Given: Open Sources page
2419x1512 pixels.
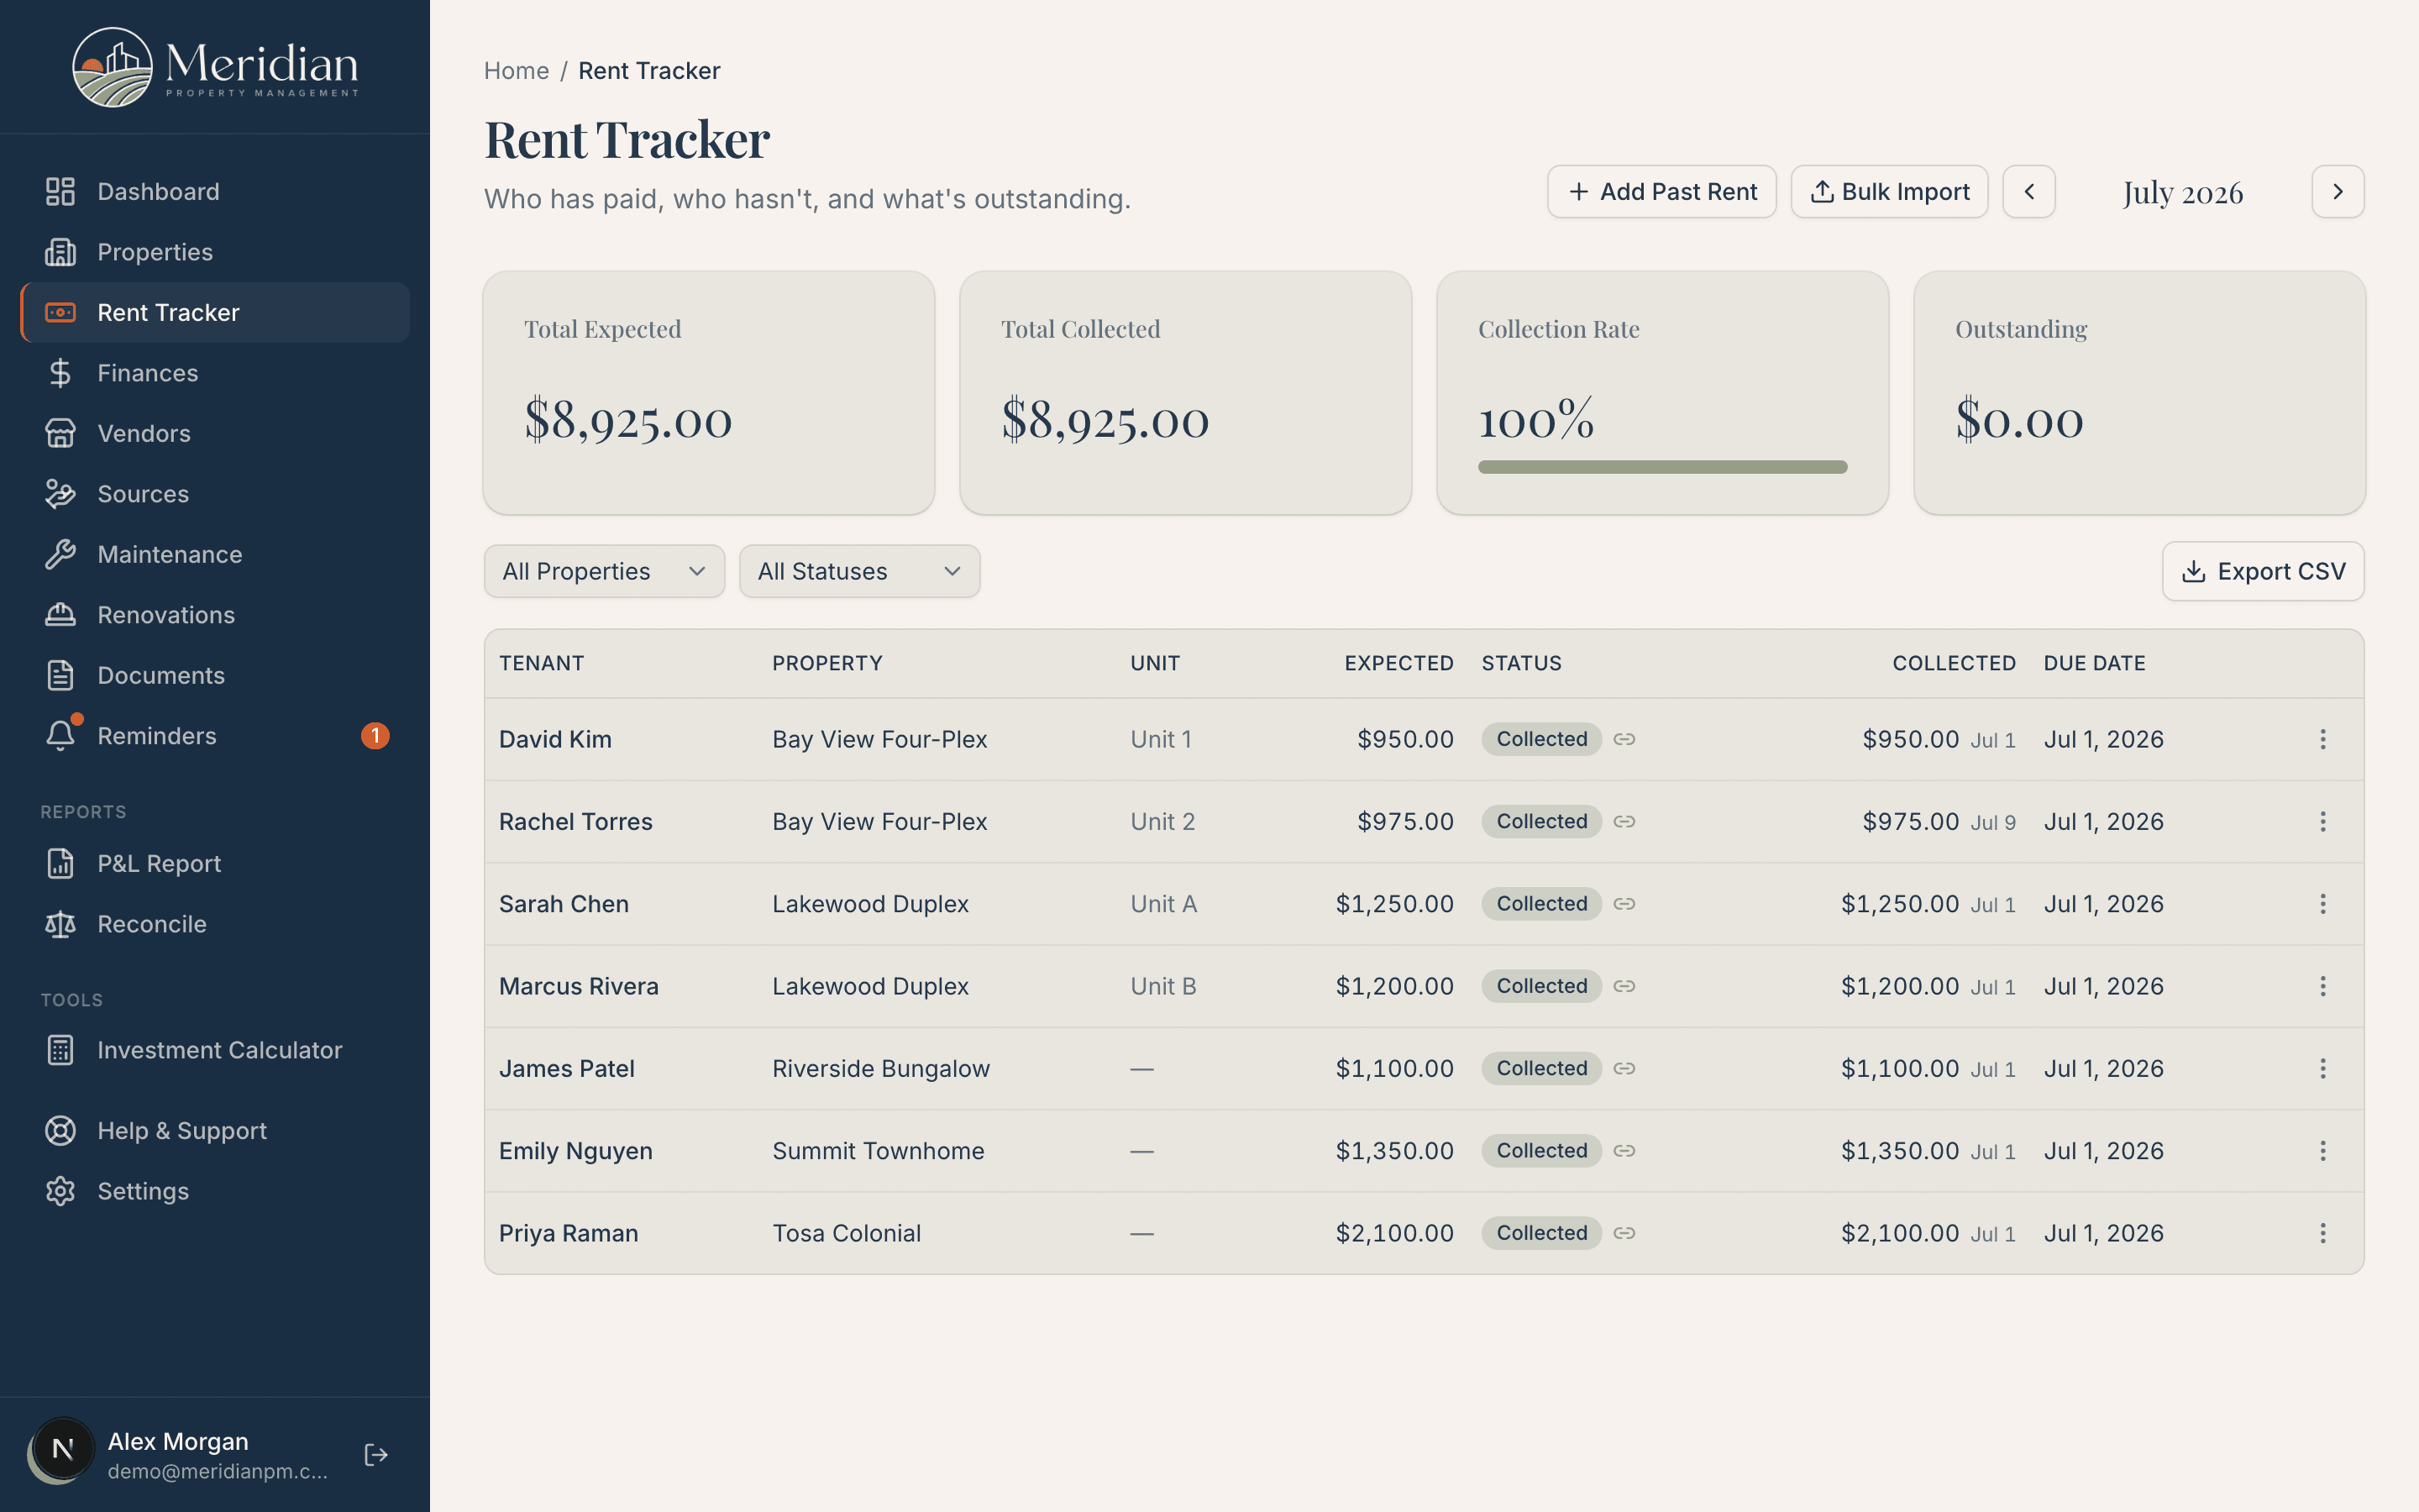Looking at the screenshot, I should tap(215, 494).
